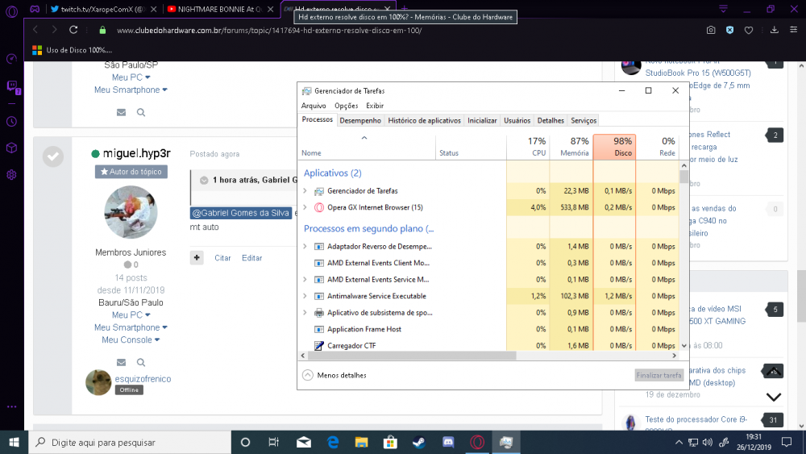
Task: Open Extensions cube icon in sidebar
Action: (12, 148)
